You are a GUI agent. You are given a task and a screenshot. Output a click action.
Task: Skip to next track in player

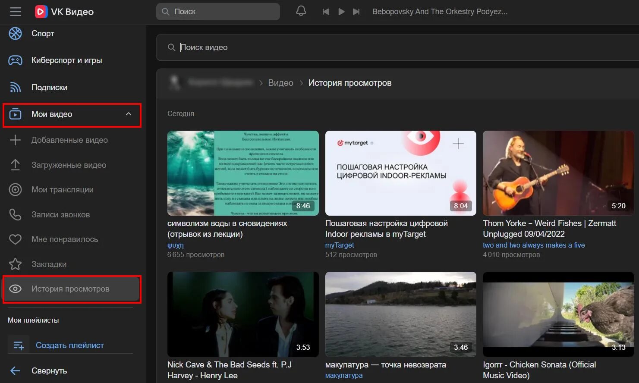pyautogui.click(x=356, y=12)
